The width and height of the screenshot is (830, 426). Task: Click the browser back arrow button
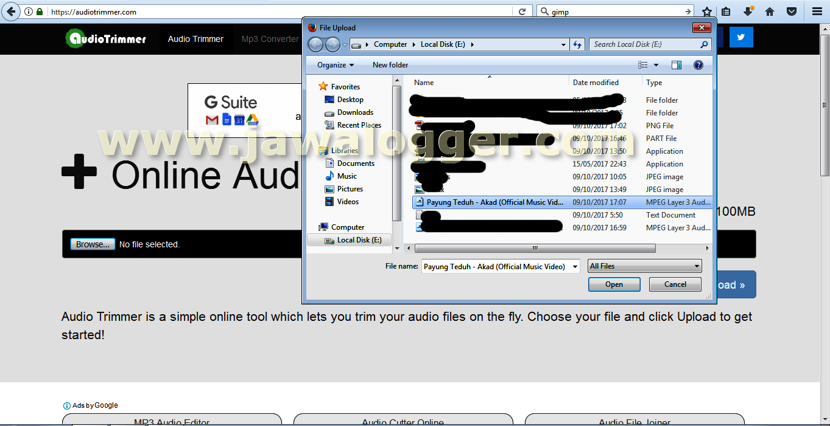11,12
